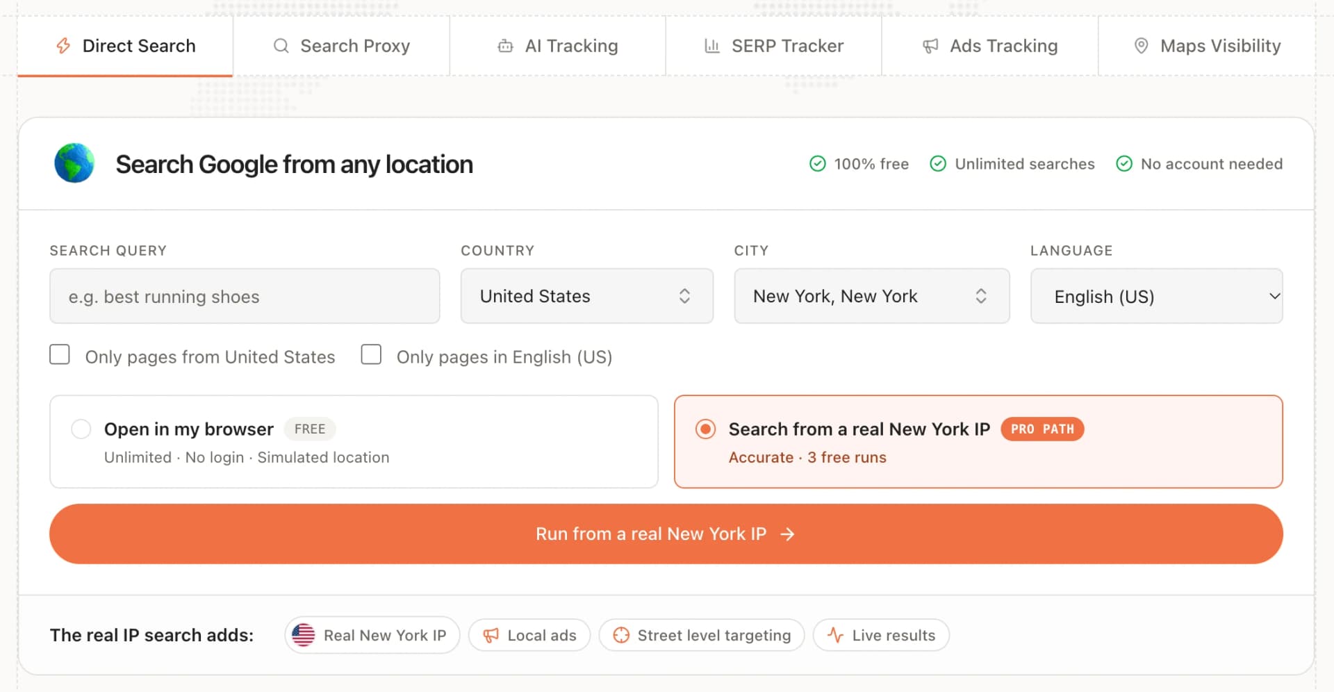Click the check icon beside No account needed
The height and width of the screenshot is (692, 1334).
(x=1124, y=163)
